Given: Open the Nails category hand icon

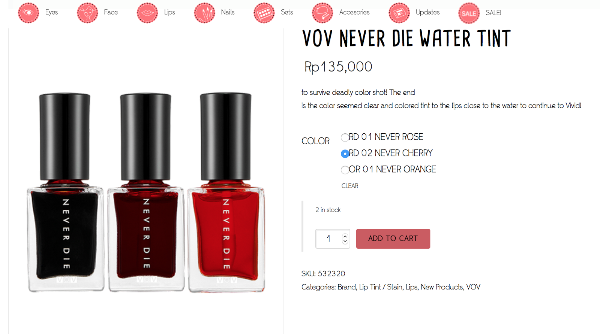Looking at the screenshot, I should click(204, 13).
